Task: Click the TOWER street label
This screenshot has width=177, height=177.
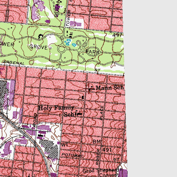Action: pyautogui.click(x=68, y=18)
